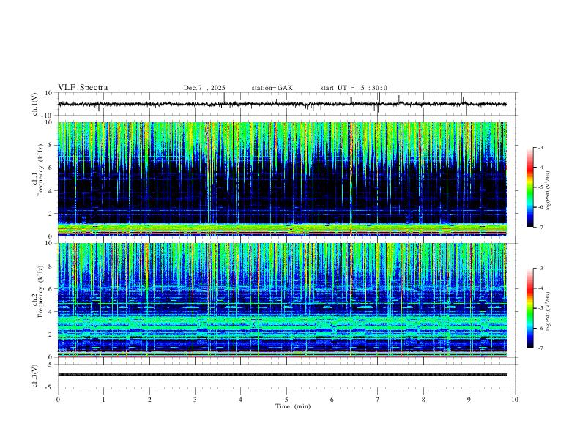Click the "-5" tick on ch.2 colorbar
The height and width of the screenshot is (448, 580).
point(540,308)
